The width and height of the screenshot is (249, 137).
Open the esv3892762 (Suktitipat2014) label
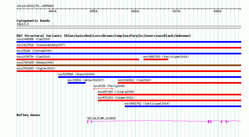pos(147,104)
